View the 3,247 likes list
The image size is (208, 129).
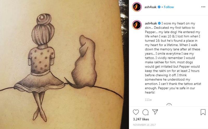pos(141,119)
